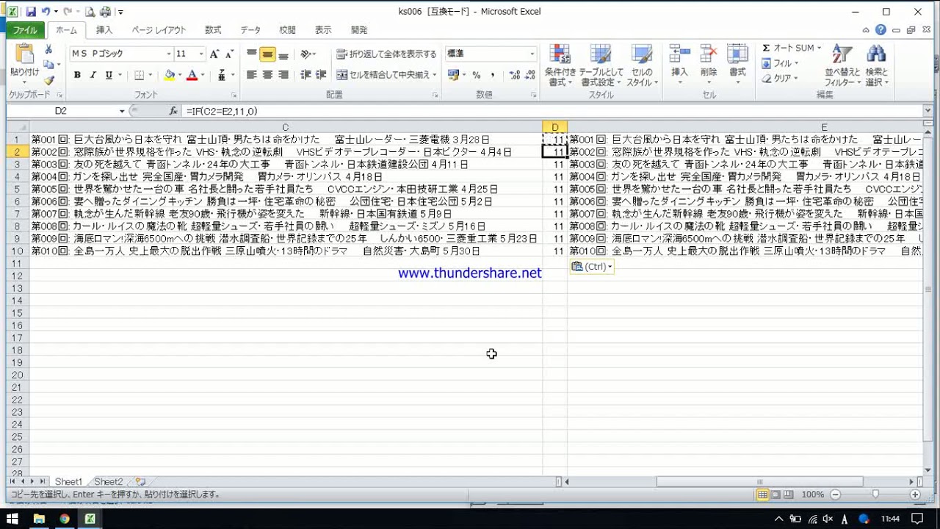940x529 pixels.
Task: Click the Find and Select binoculars
Action: pos(876,65)
